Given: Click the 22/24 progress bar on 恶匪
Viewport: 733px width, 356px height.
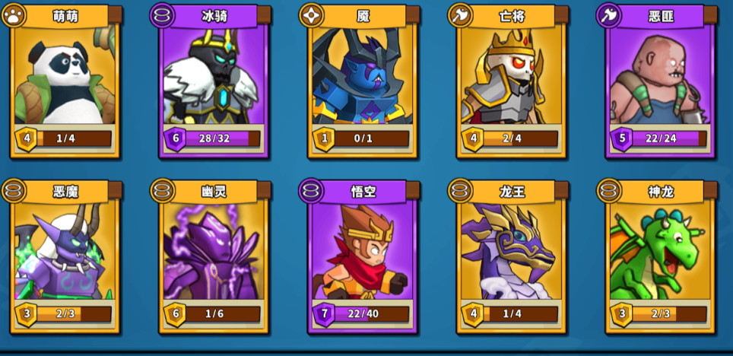Looking at the screenshot, I should tap(669, 139).
